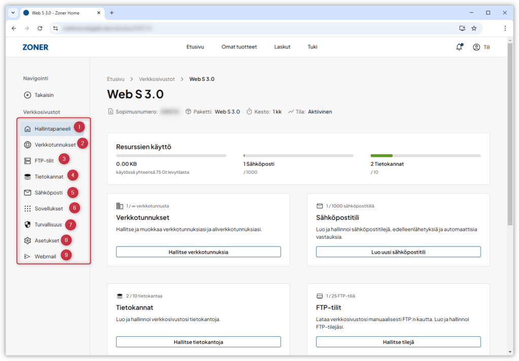Image resolution: width=519 pixels, height=361 pixels.
Task: Click the Tietokannat usage progress bar
Action: point(425,155)
